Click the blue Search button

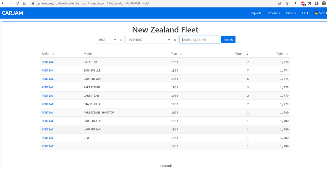pyautogui.click(x=228, y=40)
